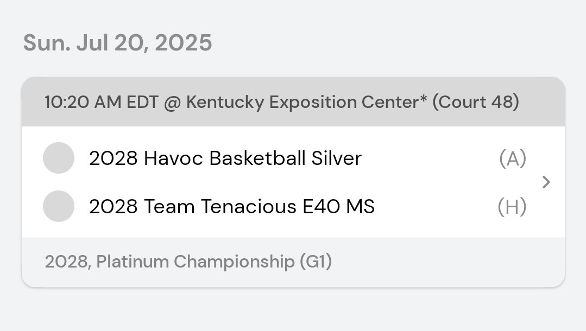Click the asterisk after Kentucky Exposition Center
This screenshot has height=331, width=586.
[424, 100]
